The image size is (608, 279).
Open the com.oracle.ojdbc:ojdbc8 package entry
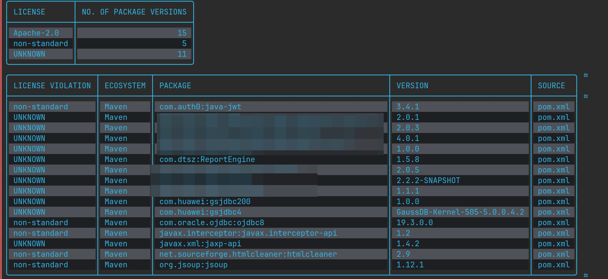(212, 223)
